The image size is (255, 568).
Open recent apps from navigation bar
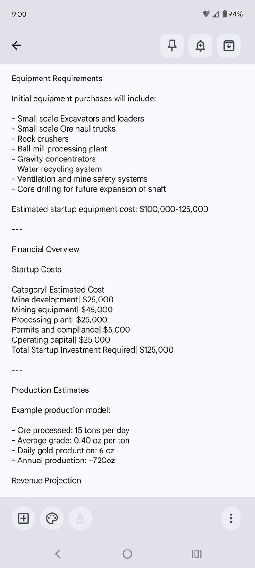click(197, 553)
